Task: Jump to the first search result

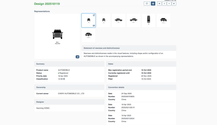Action: (159, 4)
